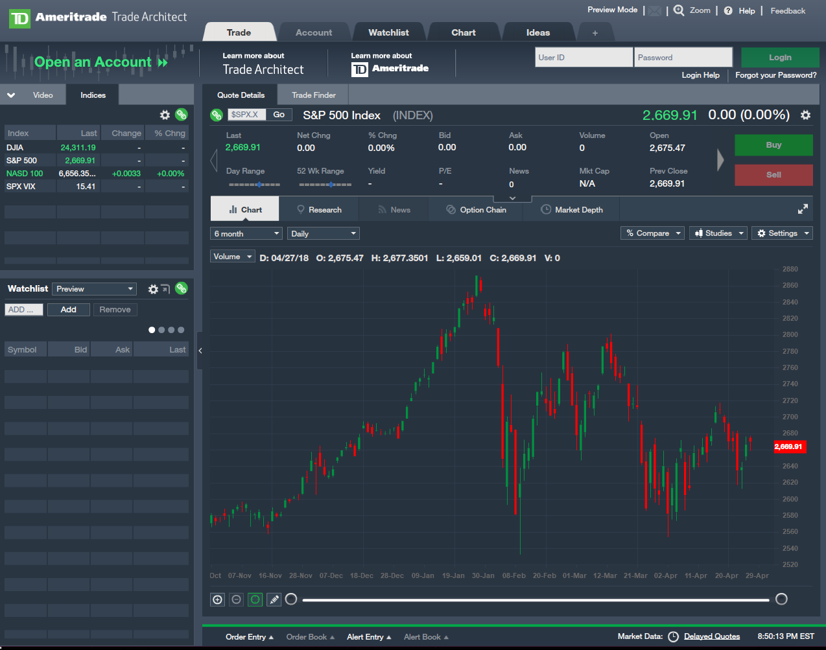
Task: Switch to the Ideas tab
Action: [x=538, y=32]
